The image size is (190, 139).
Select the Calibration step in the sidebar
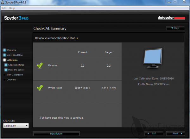[12, 60]
